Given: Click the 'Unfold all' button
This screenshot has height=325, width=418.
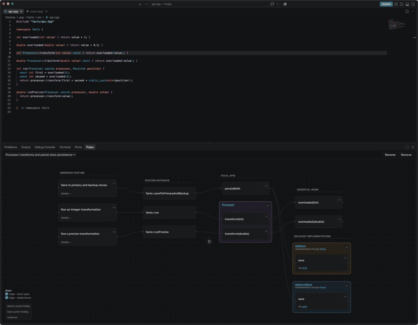Looking at the screenshot, I should click(x=19, y=317).
